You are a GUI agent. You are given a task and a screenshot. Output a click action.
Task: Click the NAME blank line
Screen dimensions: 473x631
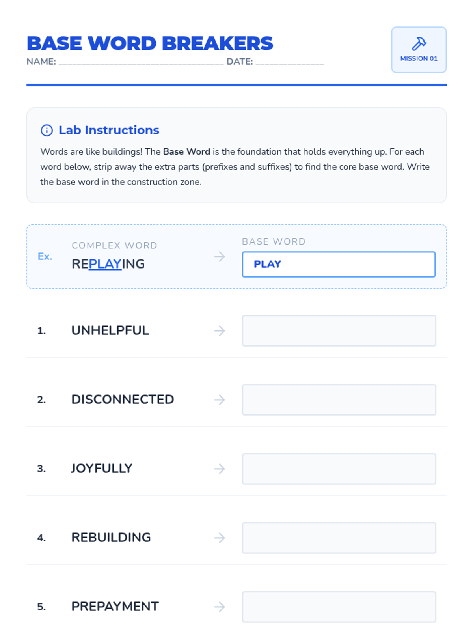pos(141,62)
